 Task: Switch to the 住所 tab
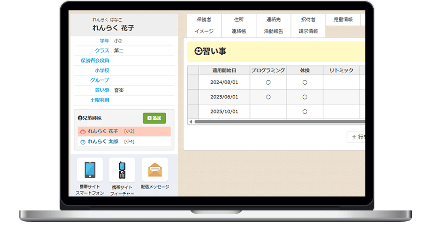click(x=239, y=20)
